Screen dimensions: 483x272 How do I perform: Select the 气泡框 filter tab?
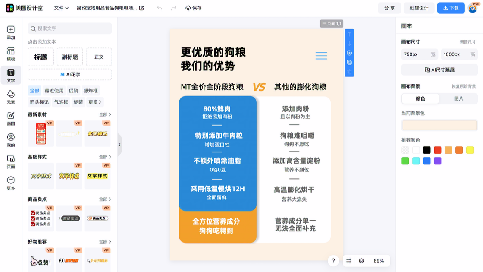61,102
